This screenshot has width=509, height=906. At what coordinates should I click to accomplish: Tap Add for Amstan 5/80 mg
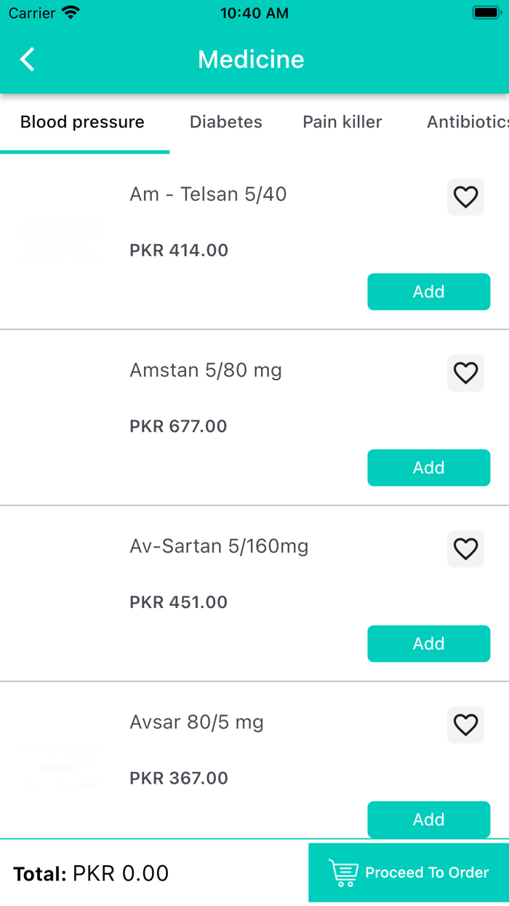click(x=428, y=468)
